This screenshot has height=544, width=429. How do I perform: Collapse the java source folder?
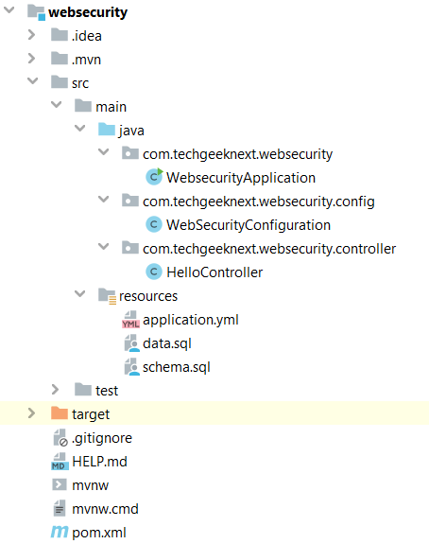pos(80,129)
